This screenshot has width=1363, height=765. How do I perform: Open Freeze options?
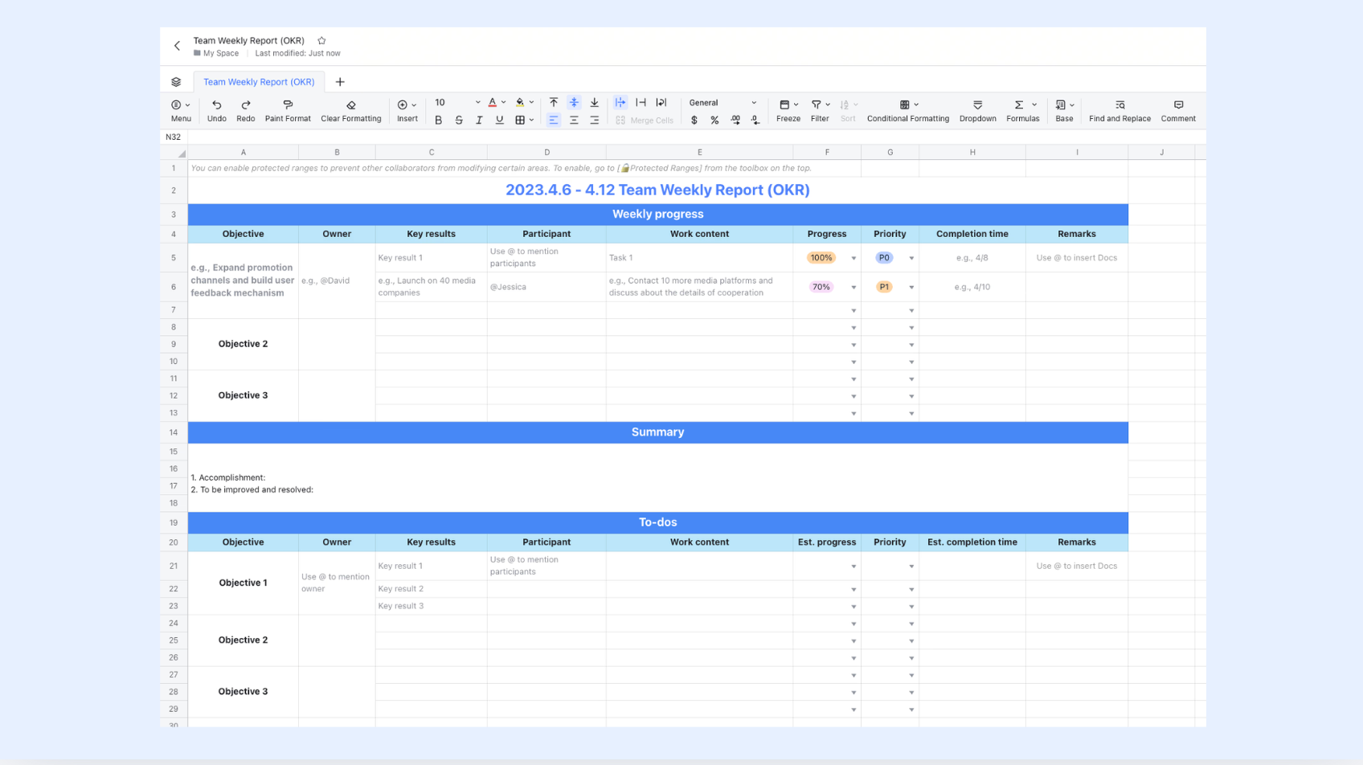(x=788, y=111)
